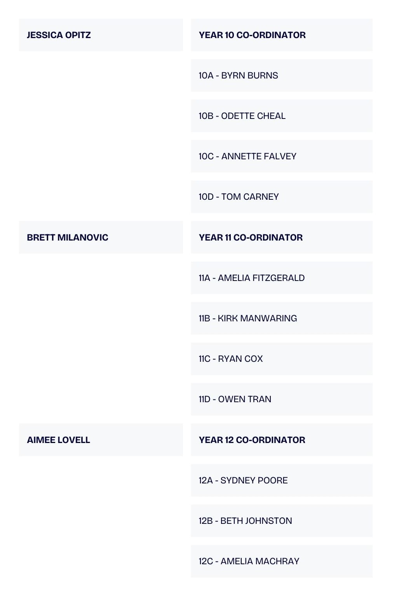
Task: Click the 12C - Amelia Machray row
Action: [281, 561]
